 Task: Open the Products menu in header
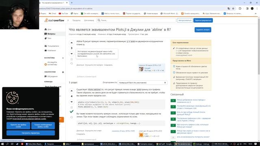coord(76,20)
